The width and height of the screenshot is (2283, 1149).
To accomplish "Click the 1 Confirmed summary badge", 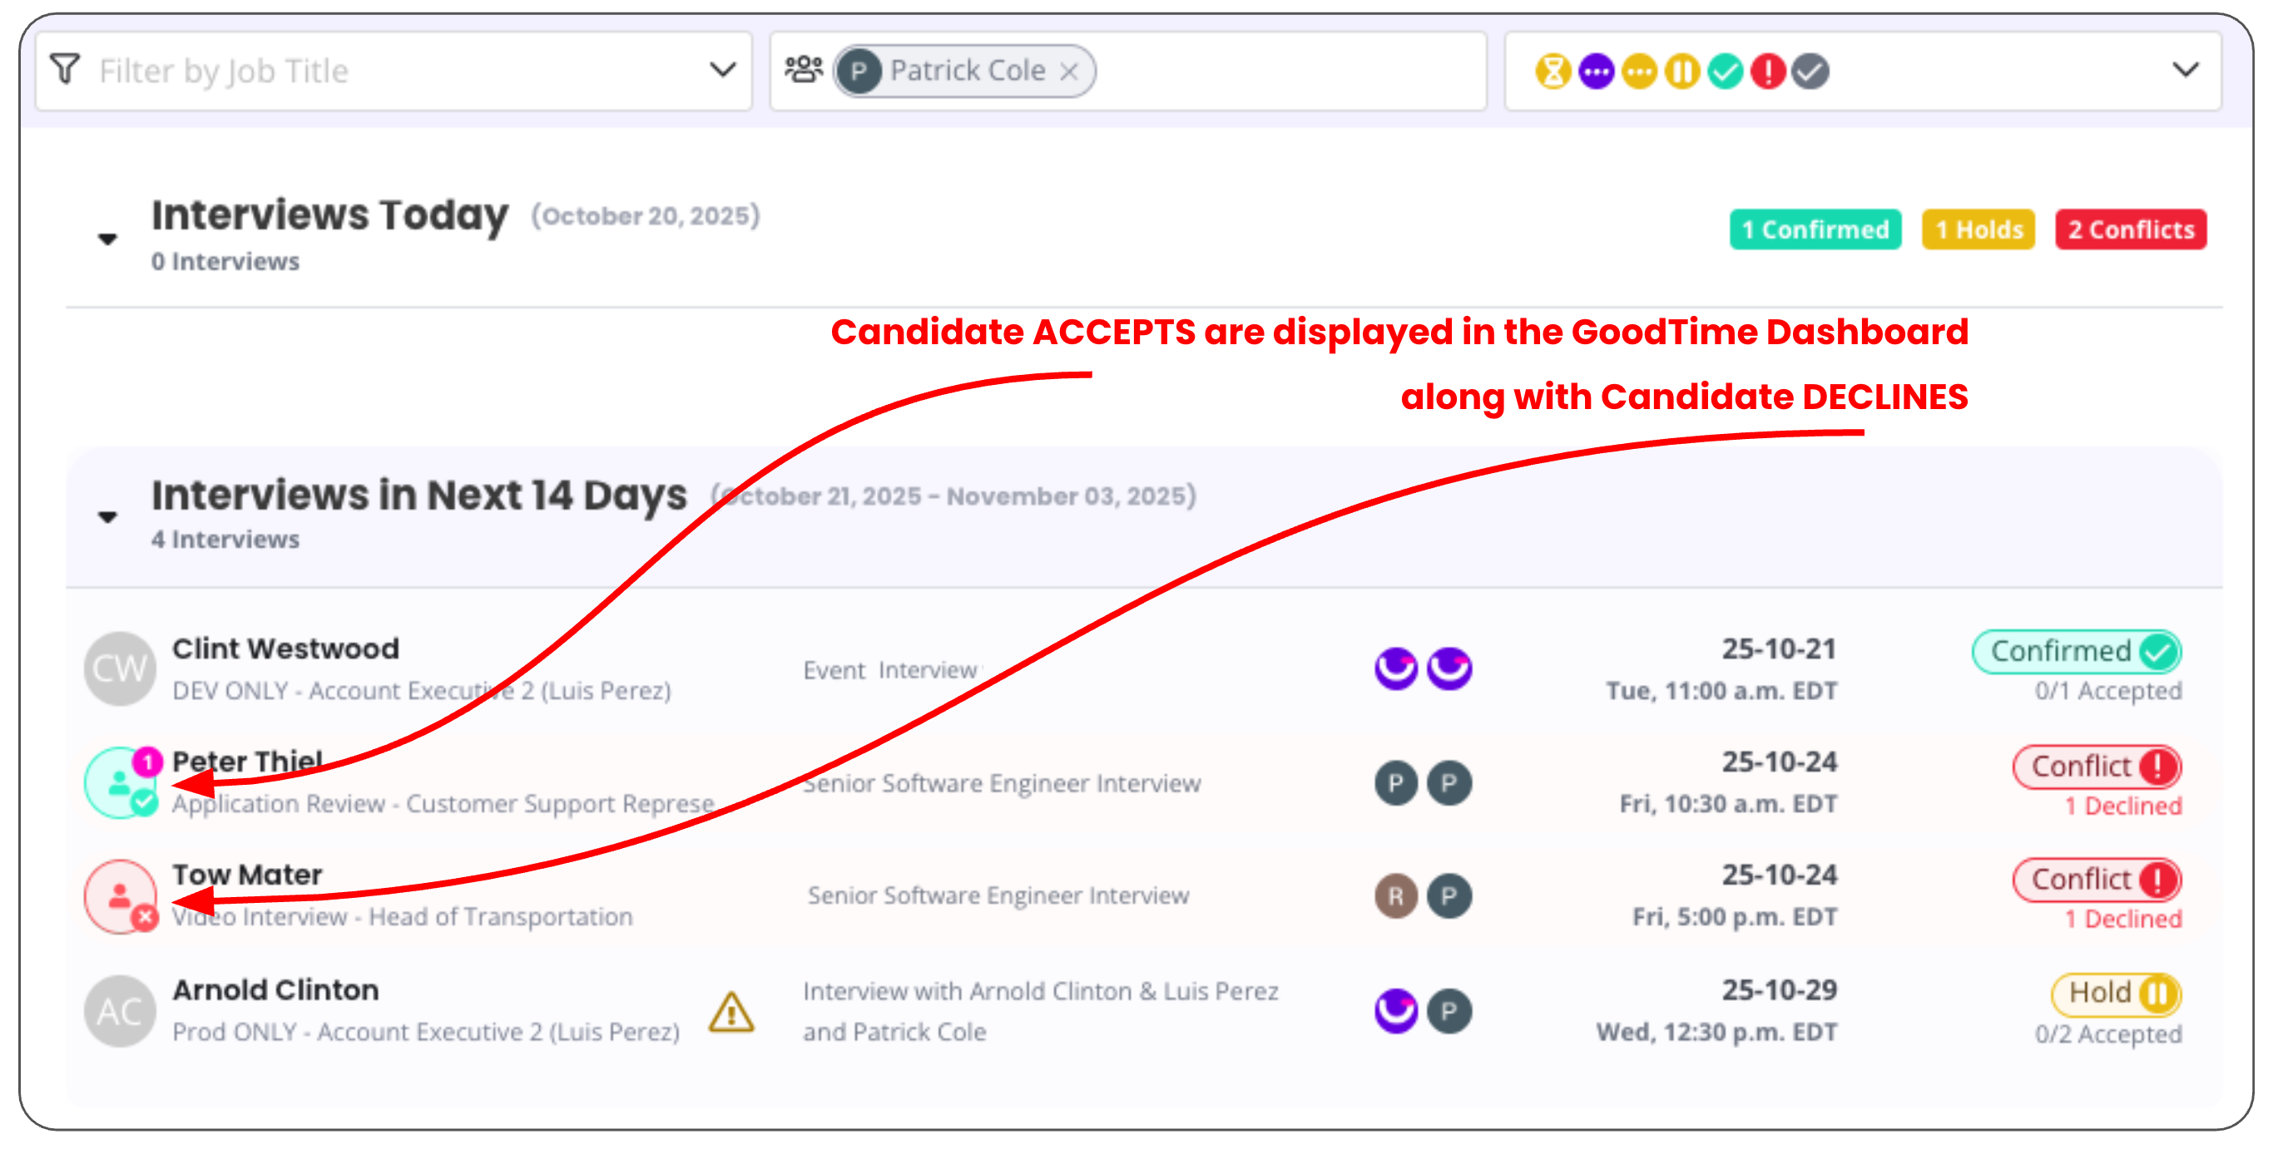I will pyautogui.click(x=1814, y=229).
